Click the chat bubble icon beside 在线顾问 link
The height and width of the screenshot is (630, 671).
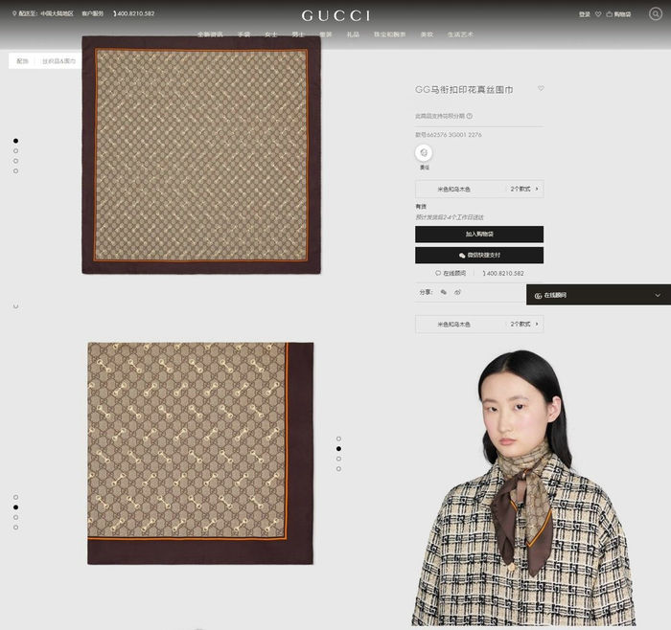438,273
